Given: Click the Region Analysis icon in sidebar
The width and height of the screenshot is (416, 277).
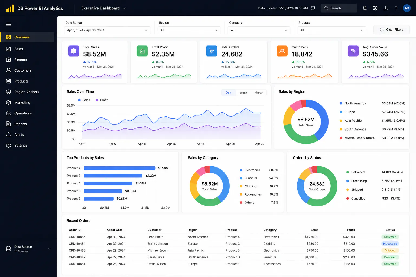Looking at the screenshot, I should (x=8, y=92).
